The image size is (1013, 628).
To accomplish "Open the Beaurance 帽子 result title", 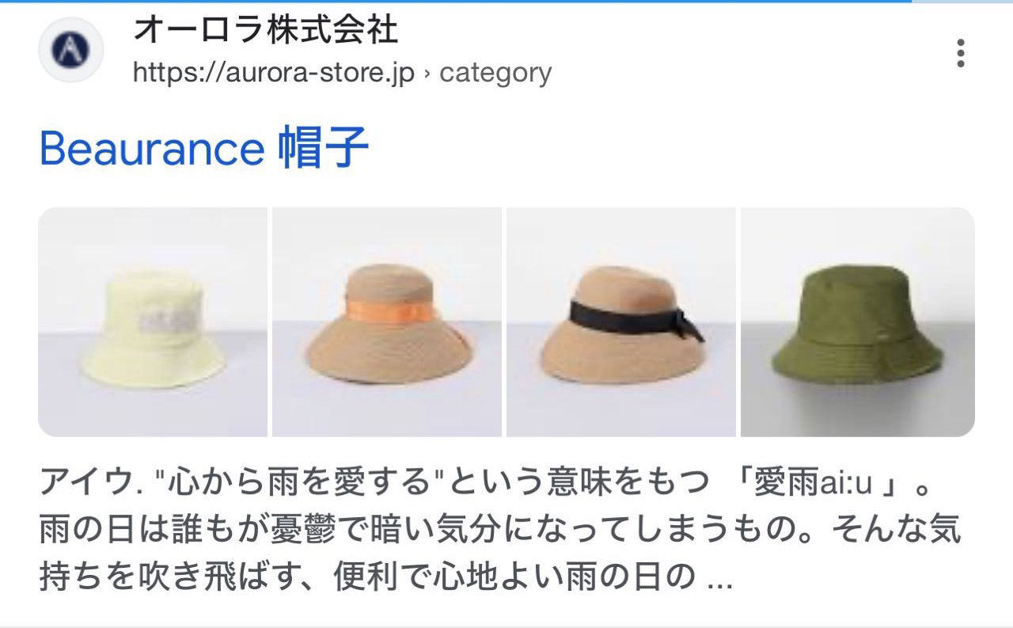I will [204, 148].
